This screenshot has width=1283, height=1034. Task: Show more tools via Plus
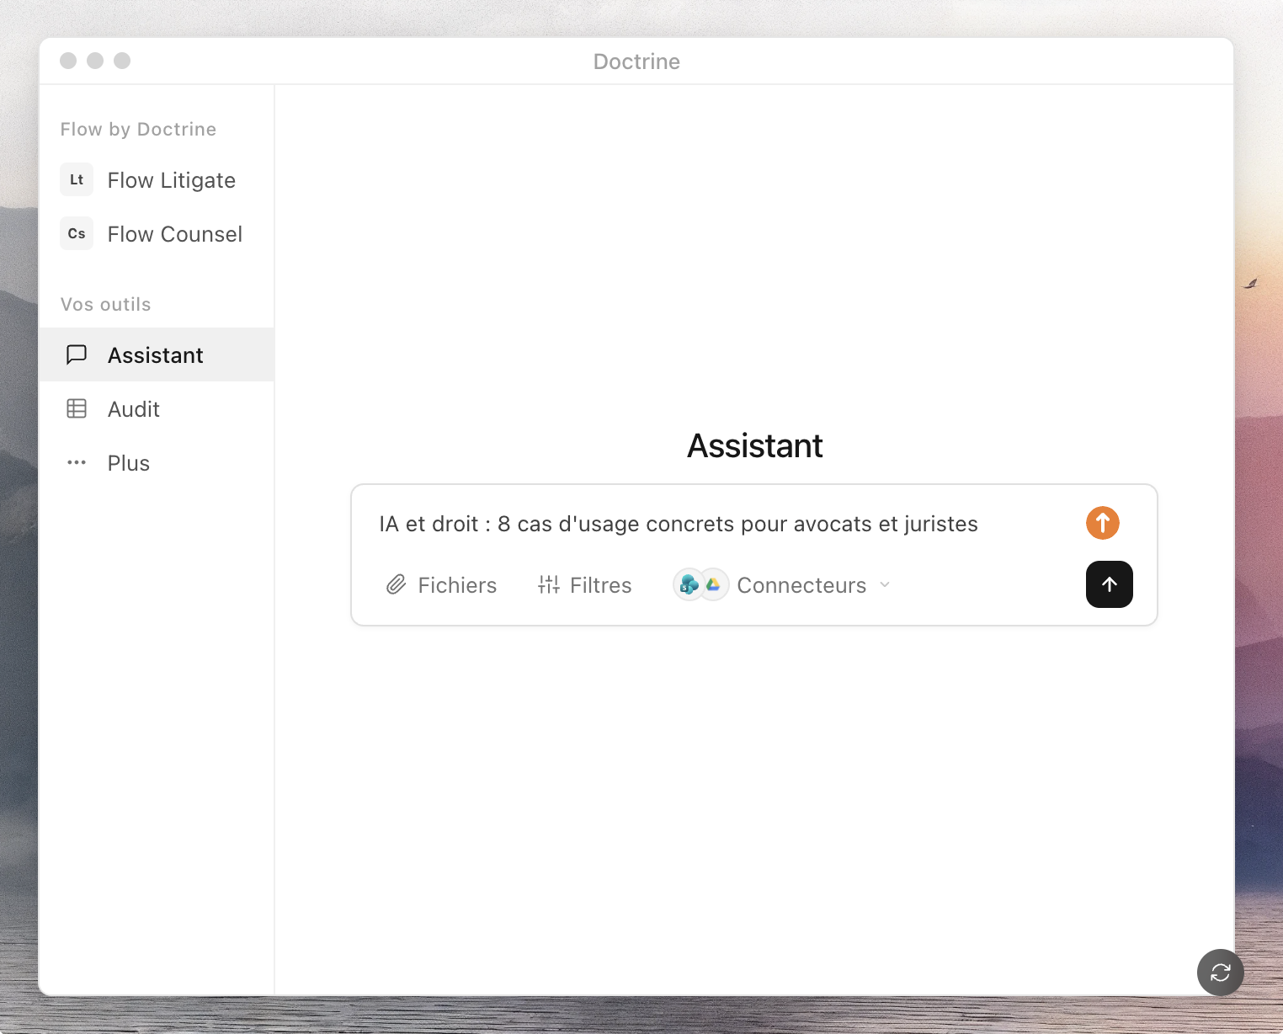157,463
